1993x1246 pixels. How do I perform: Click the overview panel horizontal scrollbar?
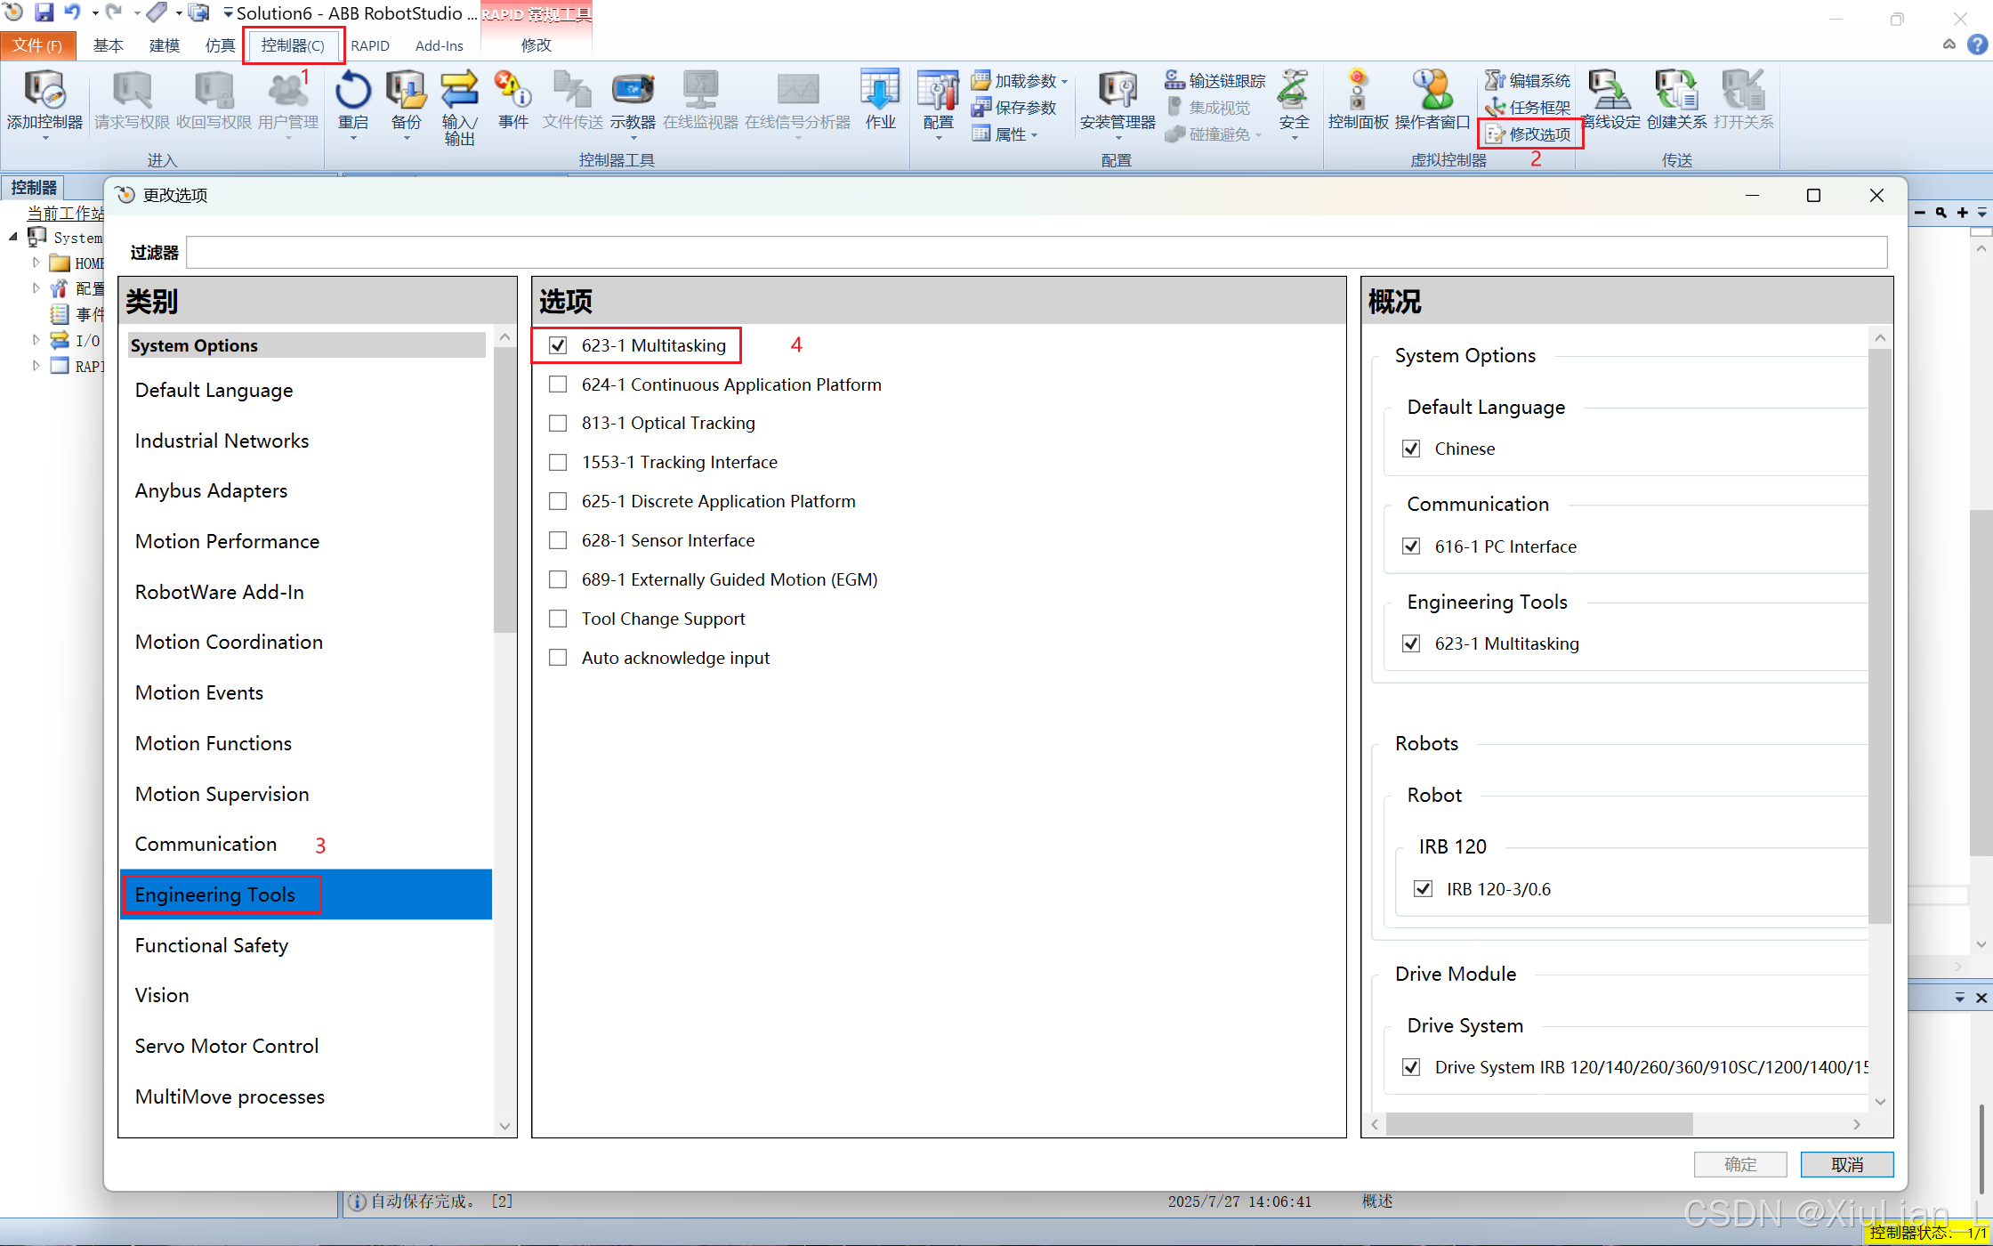[x=1538, y=1124]
